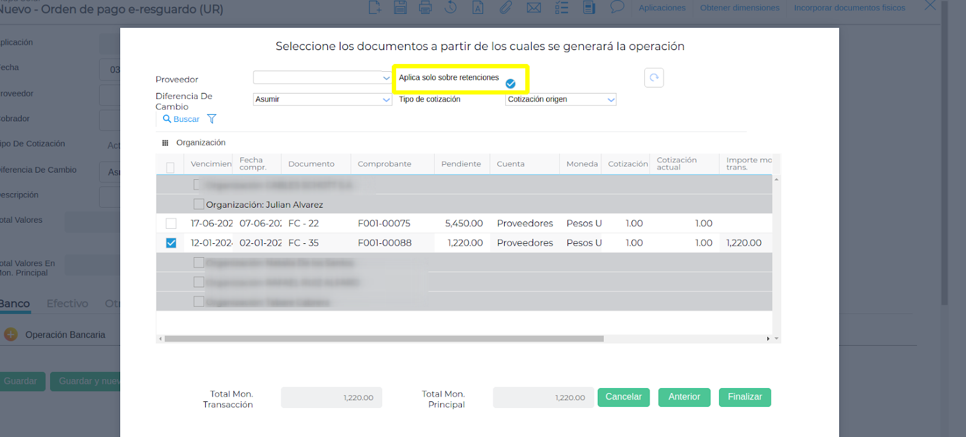
Task: Click the 'Pendiente' column header
Action: [461, 164]
